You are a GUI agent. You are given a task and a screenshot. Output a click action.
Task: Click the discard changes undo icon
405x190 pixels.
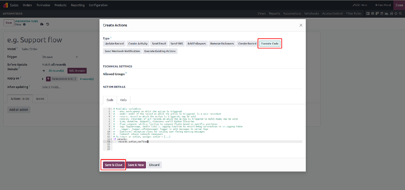click(48, 24)
